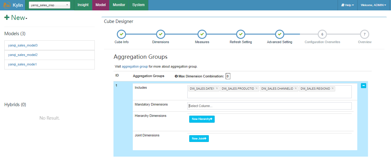Viewport: 391px width, 160px height.
Task: Go to the Advanced Setting step circle
Action: (x=279, y=34)
